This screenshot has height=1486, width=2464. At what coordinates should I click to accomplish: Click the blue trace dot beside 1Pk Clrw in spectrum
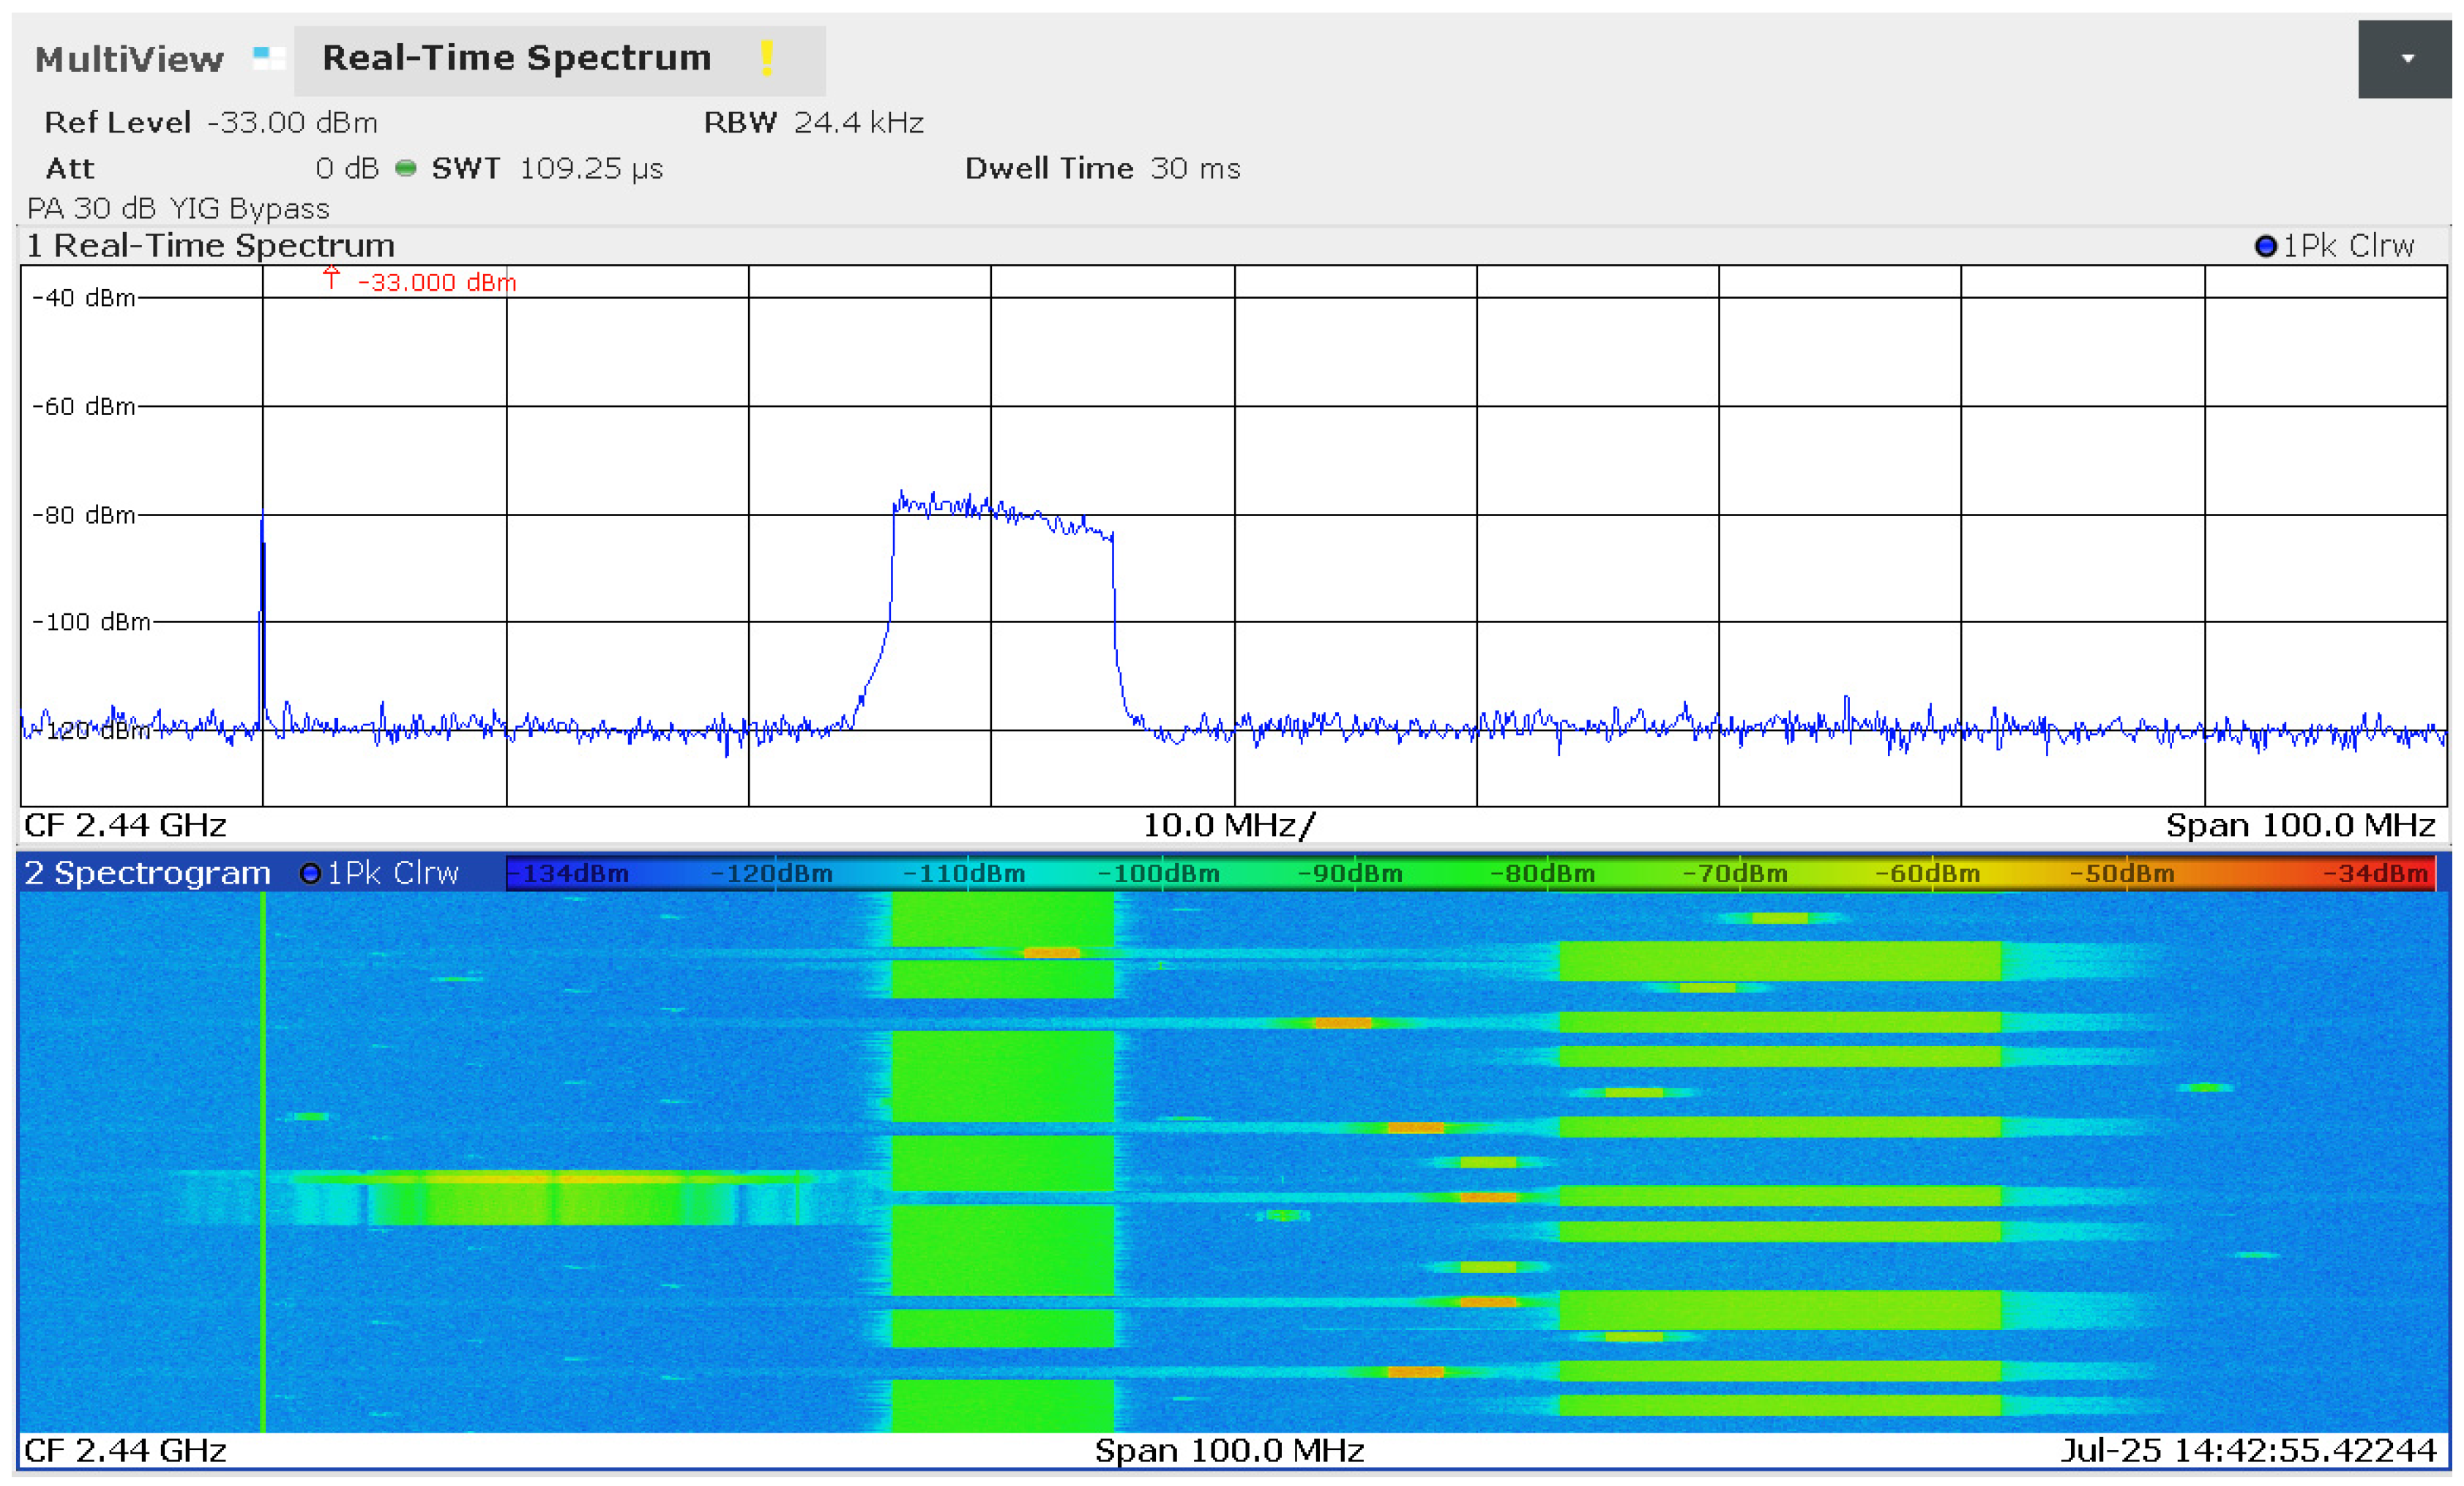coord(2266,246)
